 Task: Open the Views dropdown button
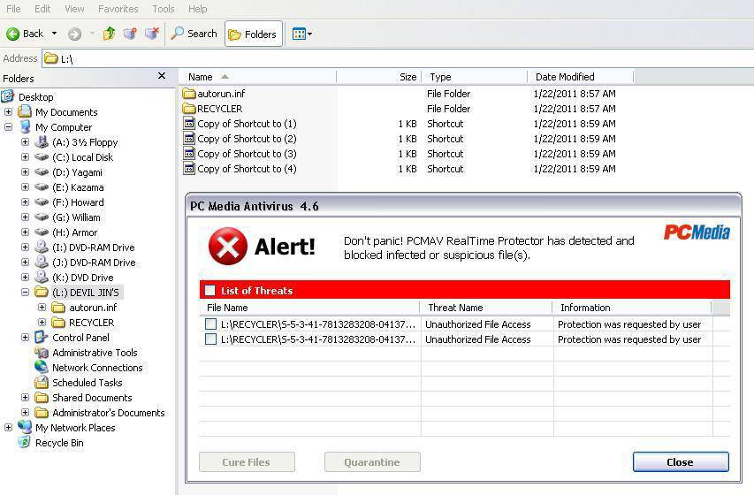pos(302,34)
